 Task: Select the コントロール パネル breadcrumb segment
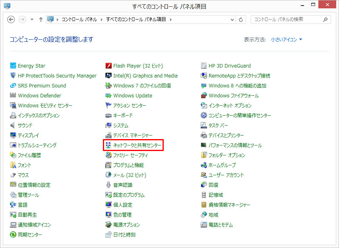click(x=79, y=19)
